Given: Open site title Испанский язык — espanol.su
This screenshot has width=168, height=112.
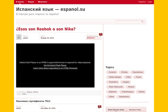Looking at the screenshot, I should 51,9.
